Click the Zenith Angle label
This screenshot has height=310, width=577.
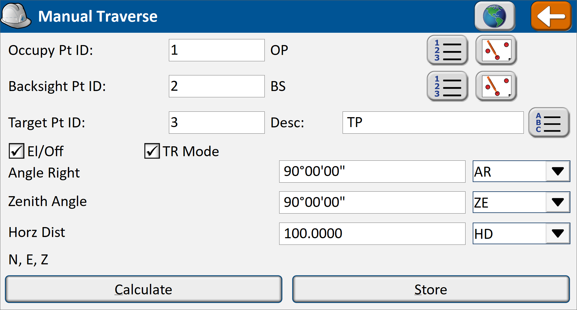click(47, 201)
